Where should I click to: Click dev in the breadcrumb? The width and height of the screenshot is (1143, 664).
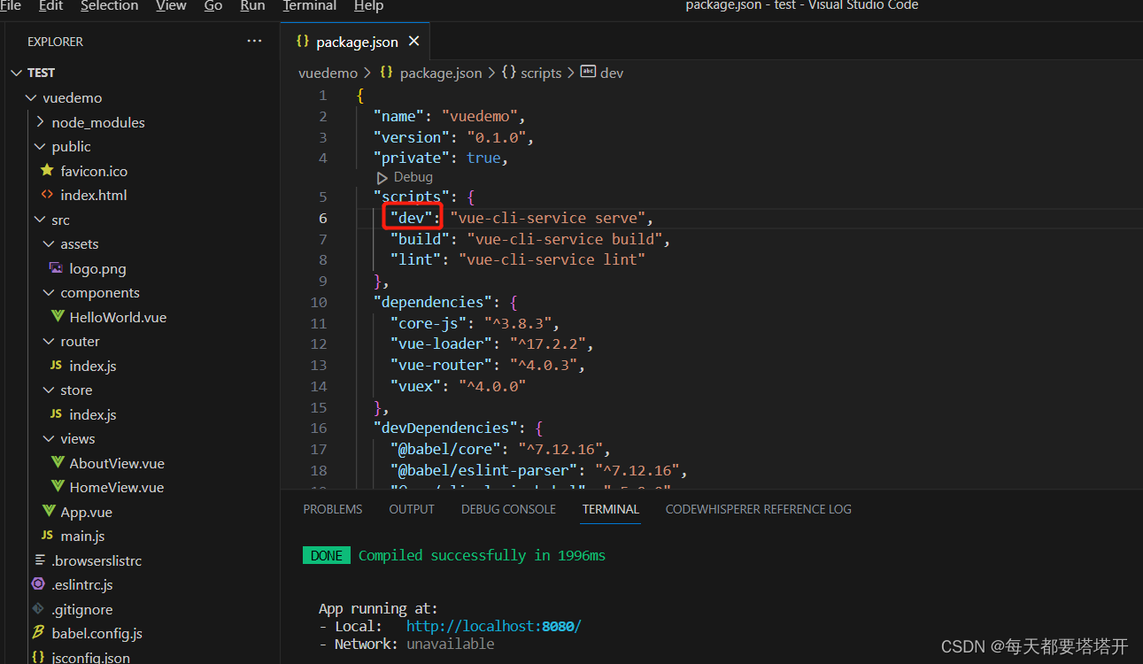pos(612,73)
